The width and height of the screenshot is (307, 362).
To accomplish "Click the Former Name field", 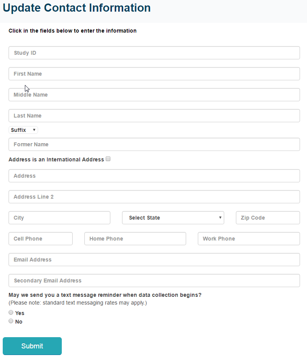I will coord(154,144).
